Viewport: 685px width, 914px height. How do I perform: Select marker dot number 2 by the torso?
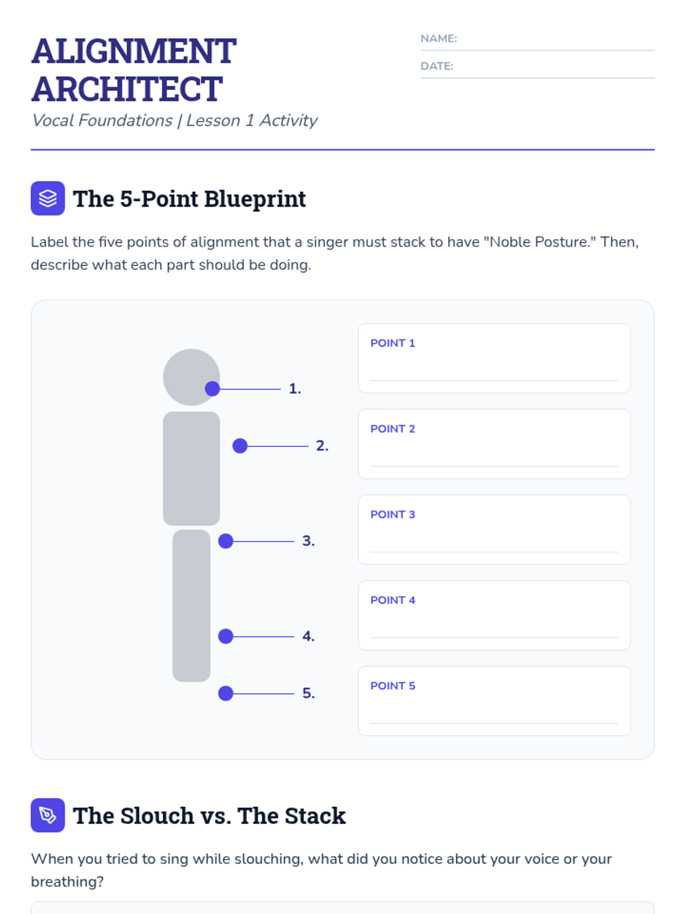point(240,446)
